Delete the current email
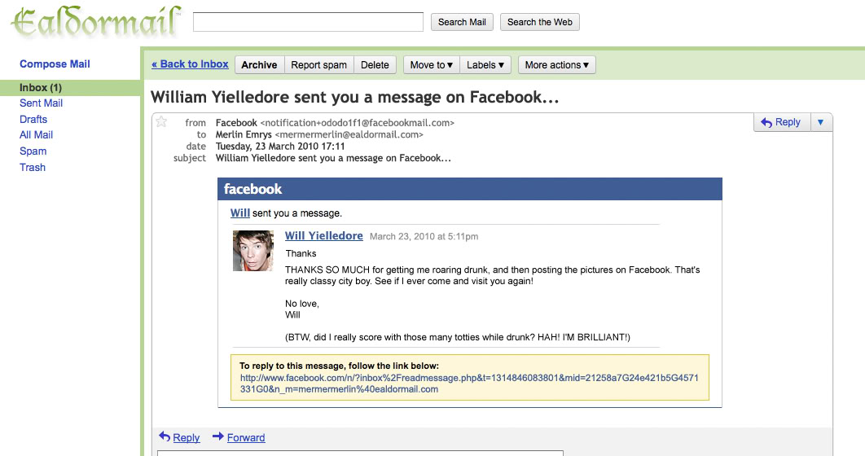Screen dimensions: 865x456 tap(375, 65)
